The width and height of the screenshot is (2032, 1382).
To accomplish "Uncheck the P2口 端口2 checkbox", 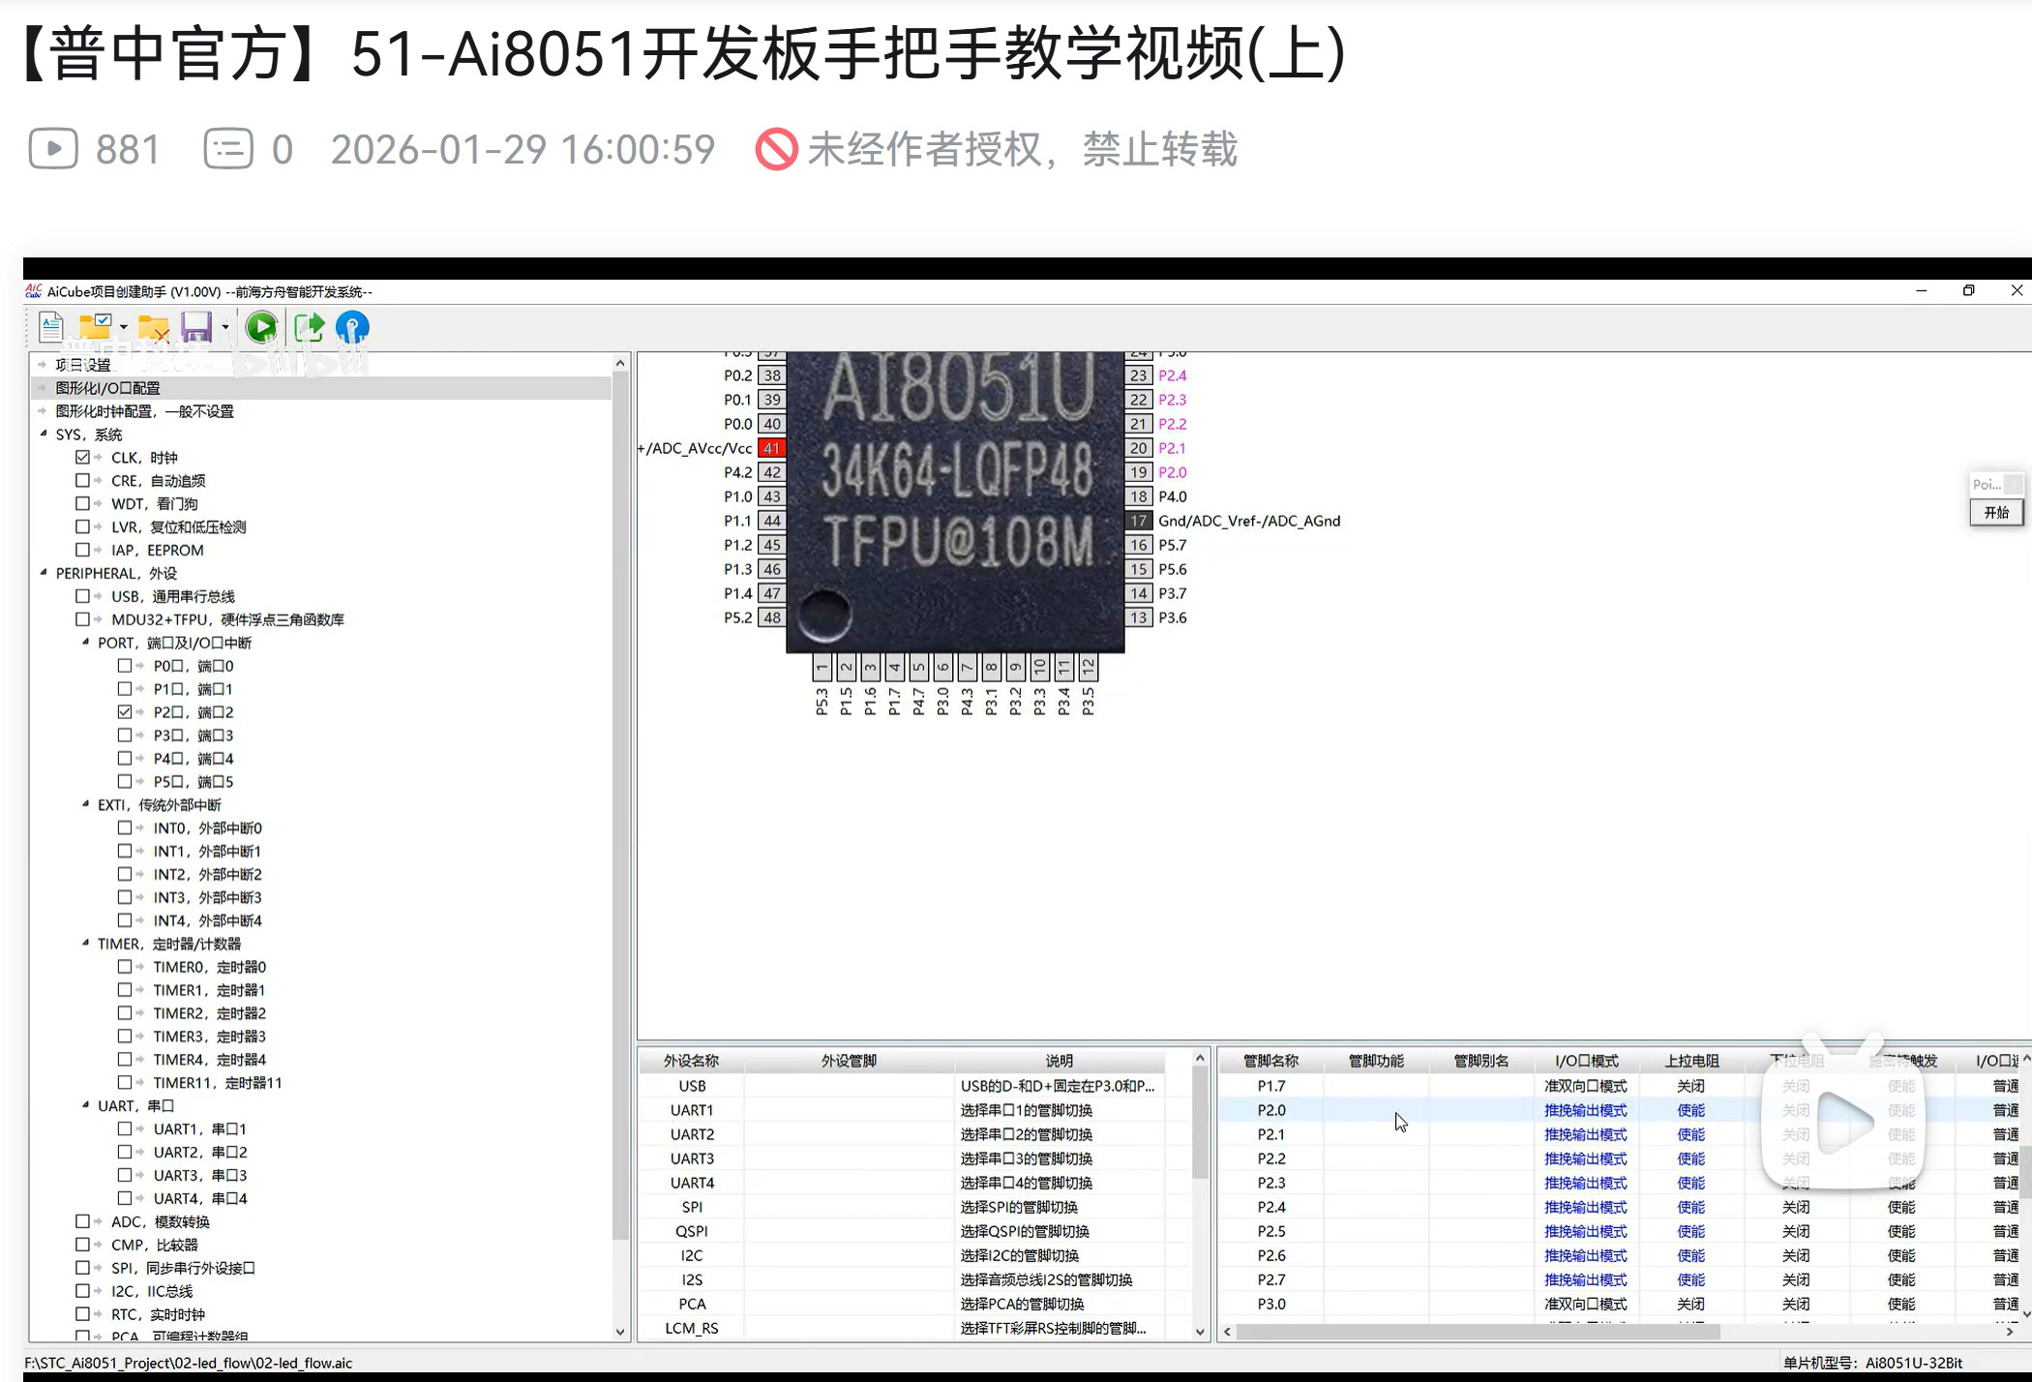I will [125, 711].
